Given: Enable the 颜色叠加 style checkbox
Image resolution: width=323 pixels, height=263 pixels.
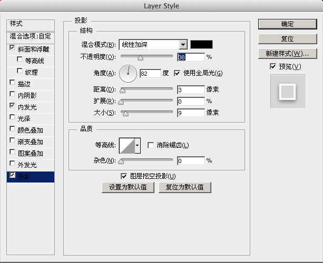Looking at the screenshot, I should pyautogui.click(x=12, y=128).
